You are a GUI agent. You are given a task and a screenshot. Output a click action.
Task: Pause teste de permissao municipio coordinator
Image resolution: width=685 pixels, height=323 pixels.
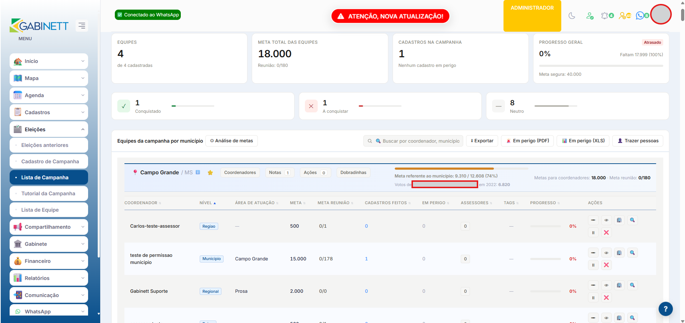[x=593, y=265]
